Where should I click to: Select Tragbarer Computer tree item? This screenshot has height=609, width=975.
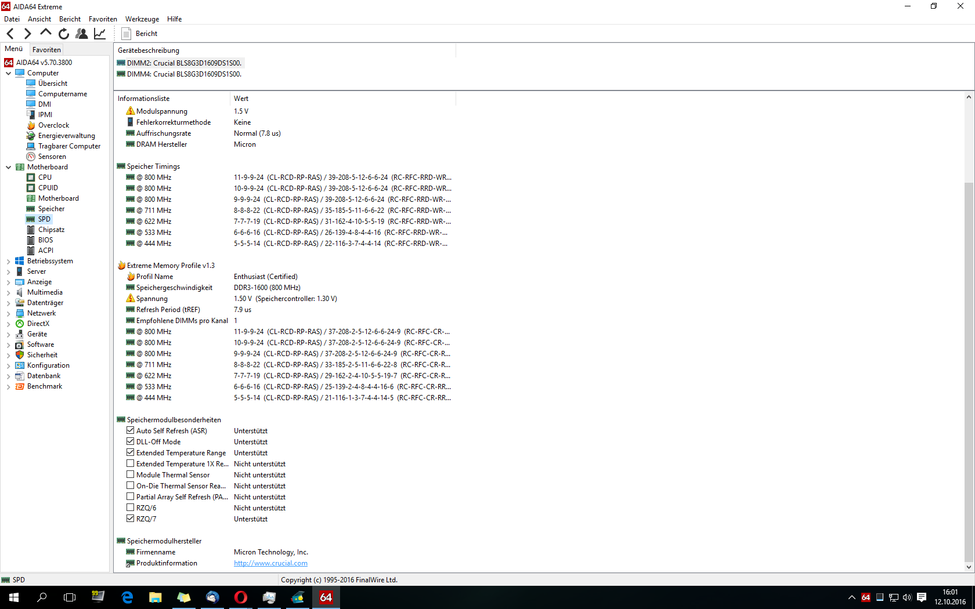click(69, 146)
